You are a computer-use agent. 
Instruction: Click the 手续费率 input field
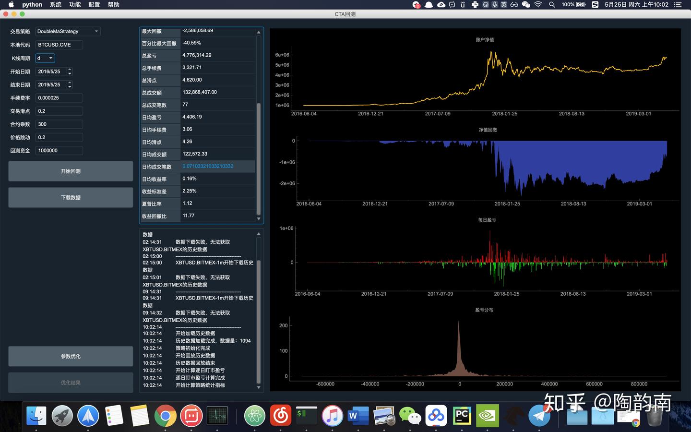point(59,98)
